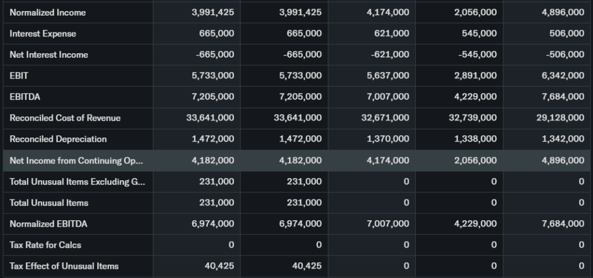Click the 621,000 Interest Expense cell
The image size is (593, 278).
tap(391, 34)
